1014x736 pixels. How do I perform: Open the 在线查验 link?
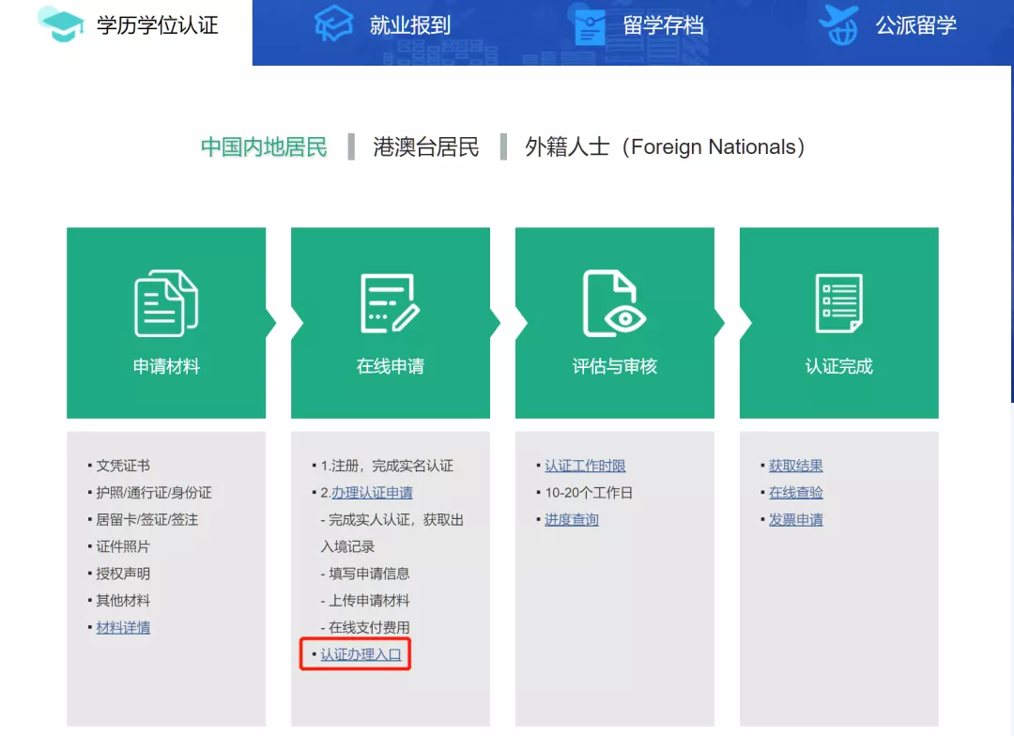(795, 493)
